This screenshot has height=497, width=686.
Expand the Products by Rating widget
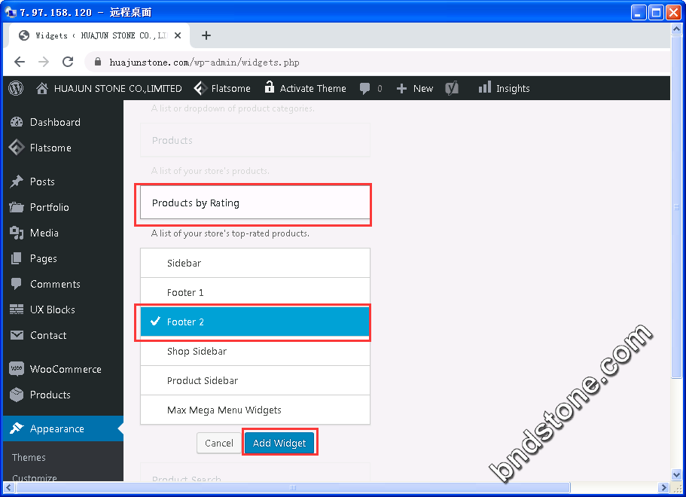pyautogui.click(x=255, y=203)
